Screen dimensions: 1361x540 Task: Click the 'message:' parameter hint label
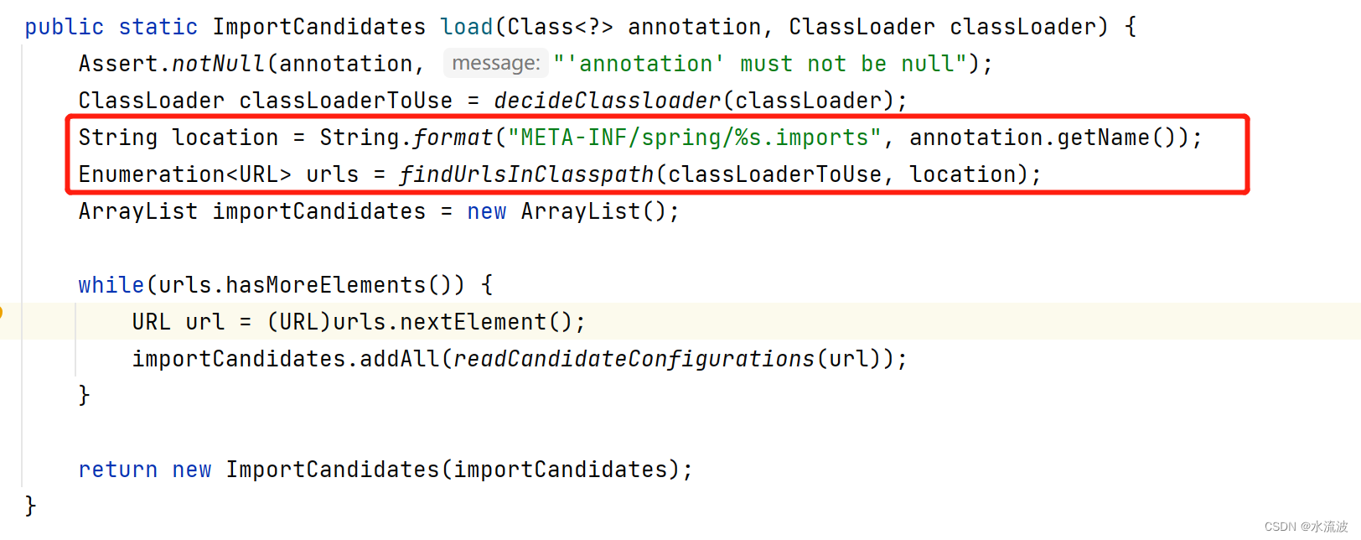coord(496,64)
